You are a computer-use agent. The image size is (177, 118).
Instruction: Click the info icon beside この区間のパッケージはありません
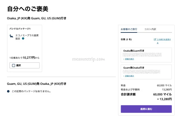pyautogui.click(x=8, y=91)
